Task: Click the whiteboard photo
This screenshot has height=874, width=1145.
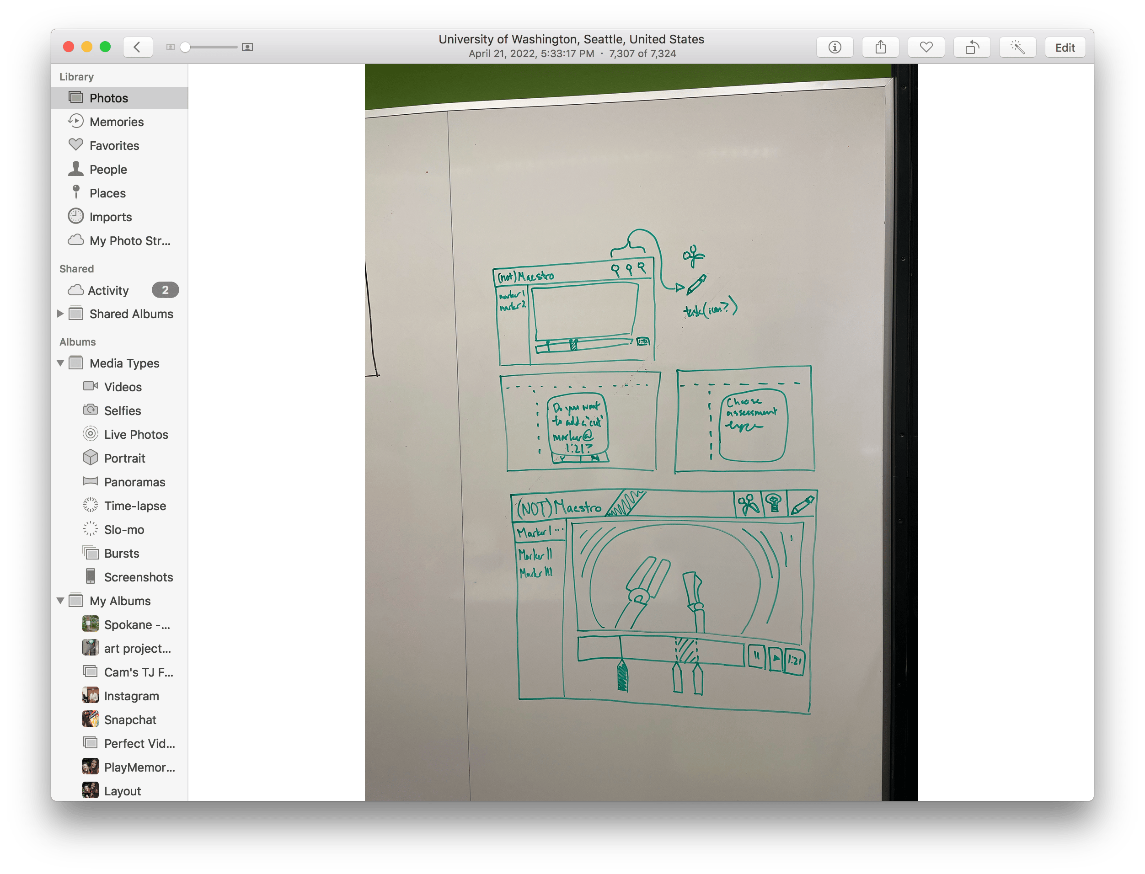Action: (x=640, y=432)
